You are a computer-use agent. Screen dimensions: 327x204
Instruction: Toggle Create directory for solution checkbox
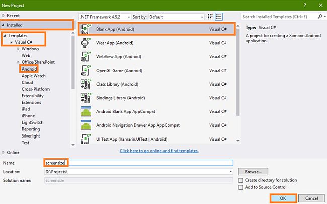click(241, 180)
